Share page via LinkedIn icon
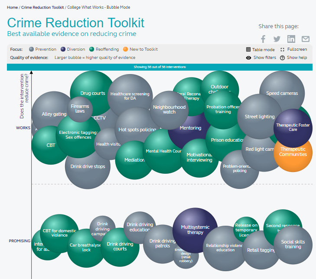The height and width of the screenshot is (279, 316). click(291, 39)
